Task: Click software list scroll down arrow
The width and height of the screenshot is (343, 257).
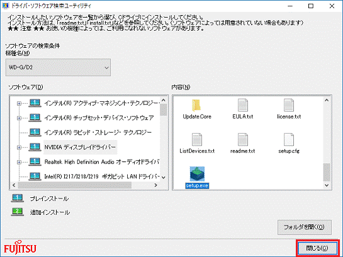Action: point(164,177)
